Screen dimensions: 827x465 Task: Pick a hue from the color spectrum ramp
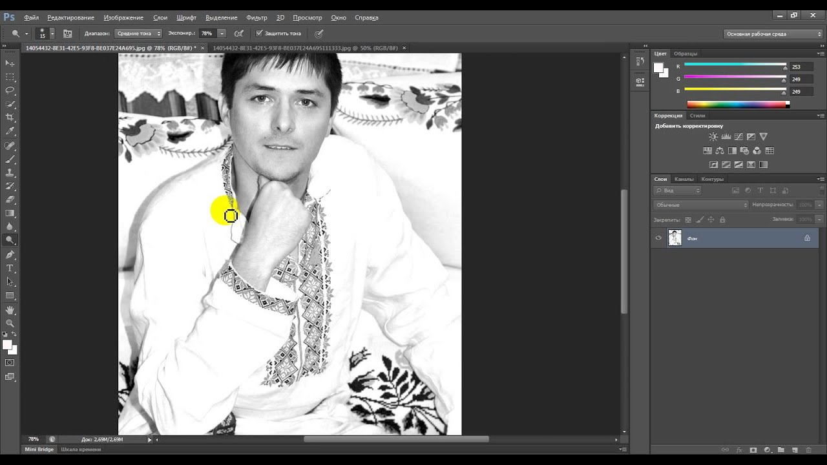click(738, 104)
